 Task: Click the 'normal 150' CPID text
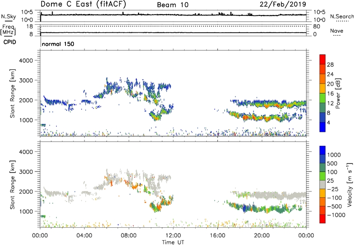click(x=58, y=44)
